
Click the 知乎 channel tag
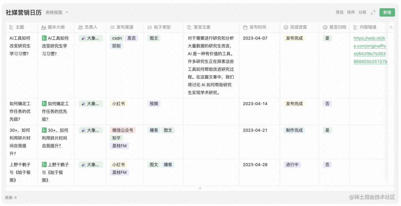[116, 138]
